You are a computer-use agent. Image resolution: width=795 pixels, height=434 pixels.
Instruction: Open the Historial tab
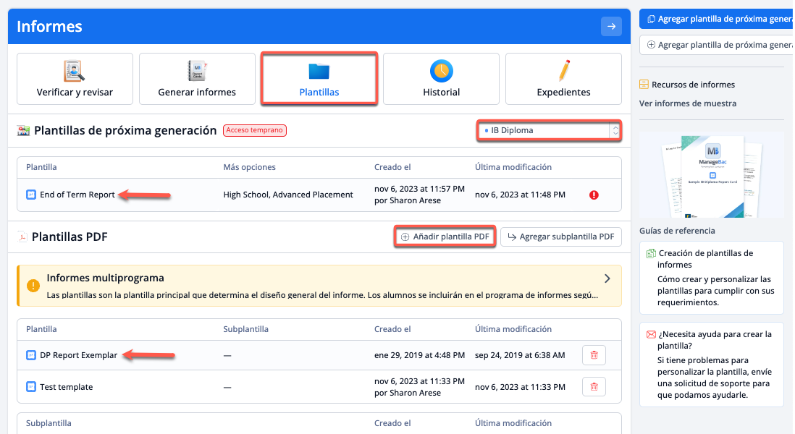(441, 79)
